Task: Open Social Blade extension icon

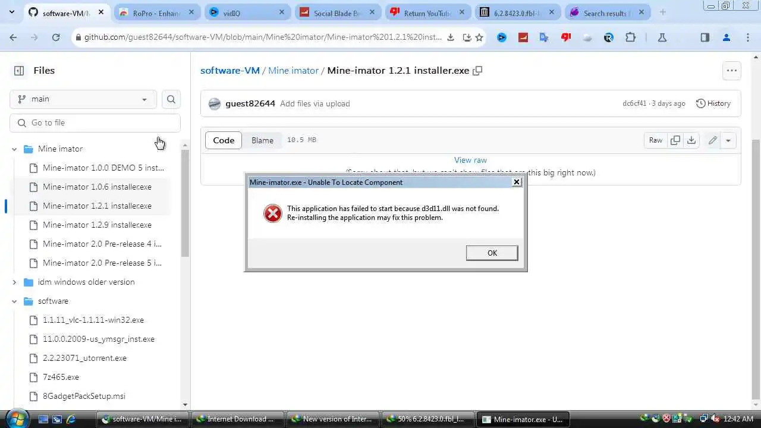Action: (x=523, y=37)
